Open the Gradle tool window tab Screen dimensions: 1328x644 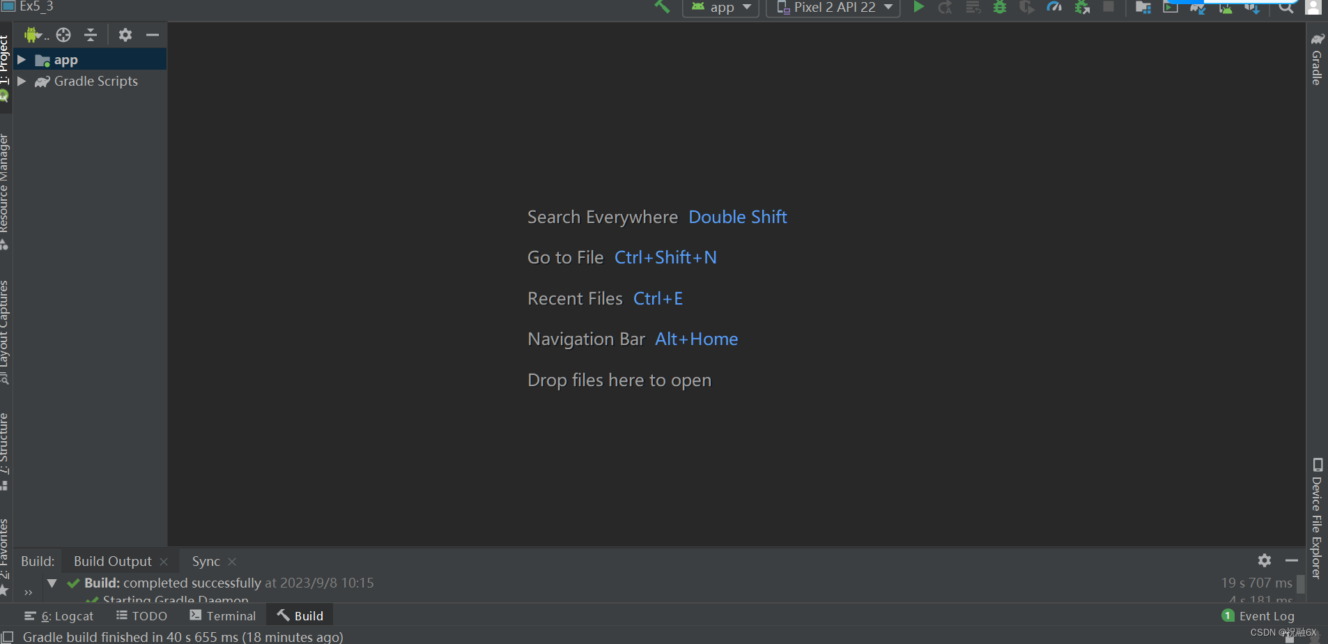click(x=1317, y=59)
